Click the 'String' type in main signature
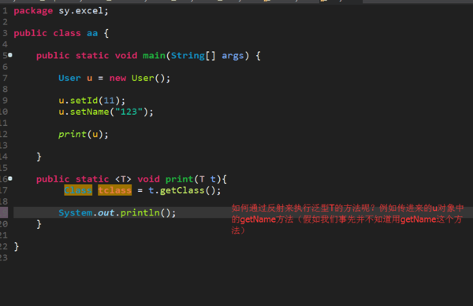The width and height of the screenshot is (473, 306). [188, 56]
